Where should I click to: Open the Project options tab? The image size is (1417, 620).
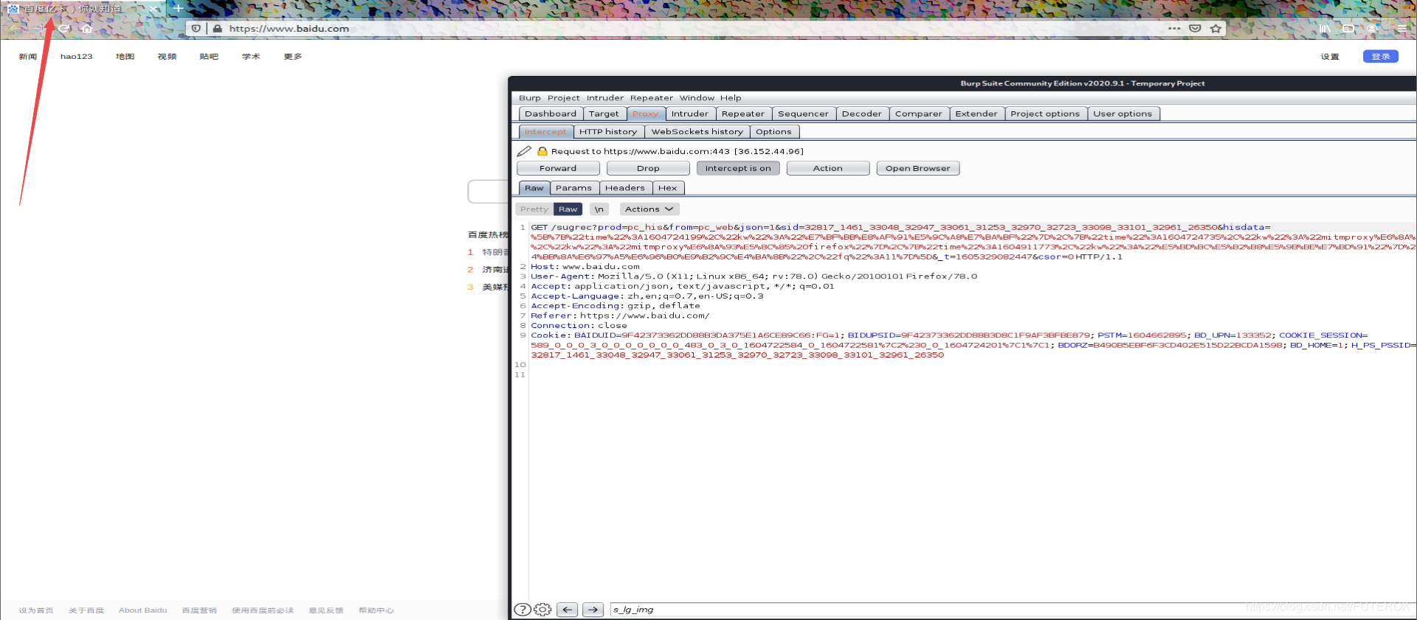(x=1045, y=114)
